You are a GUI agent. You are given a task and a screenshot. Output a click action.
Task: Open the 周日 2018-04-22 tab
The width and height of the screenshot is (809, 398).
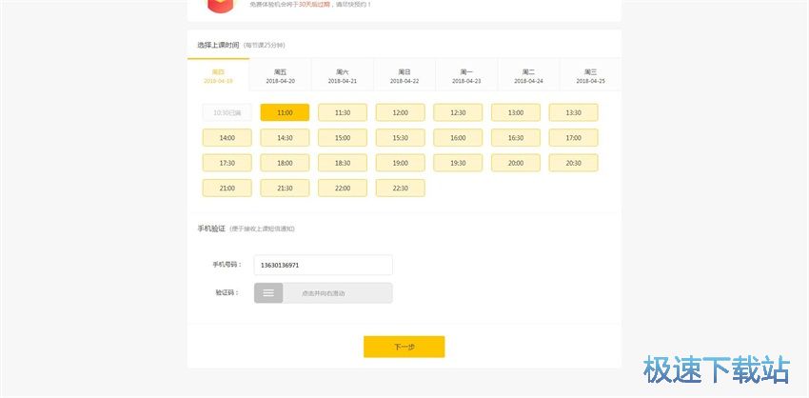404,75
